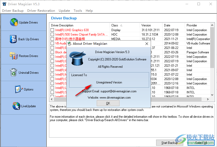Click the horizontal scrollbar thumb of driver list
Screen dimensions: 217x147
[x=128, y=99]
